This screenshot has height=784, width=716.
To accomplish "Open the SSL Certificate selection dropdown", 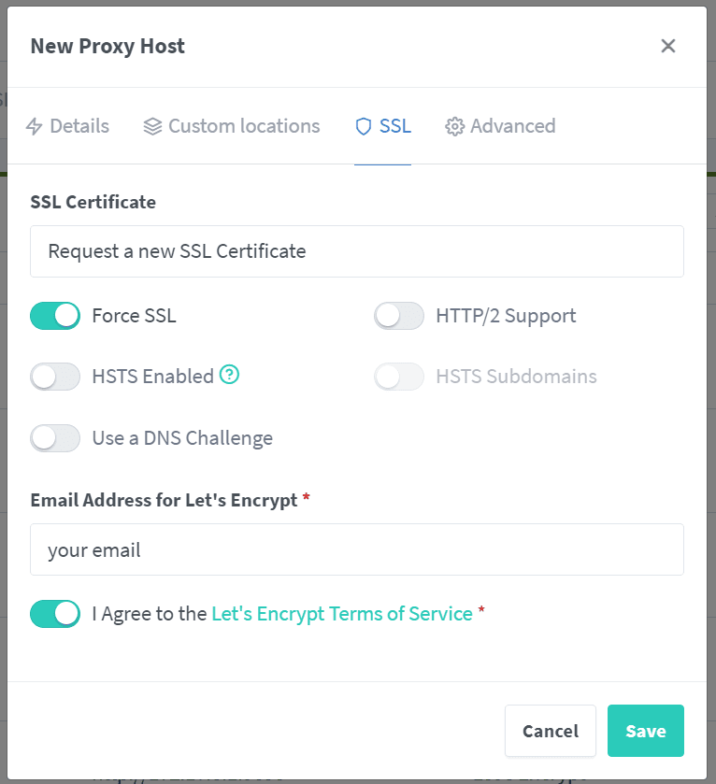I will coord(357,250).
